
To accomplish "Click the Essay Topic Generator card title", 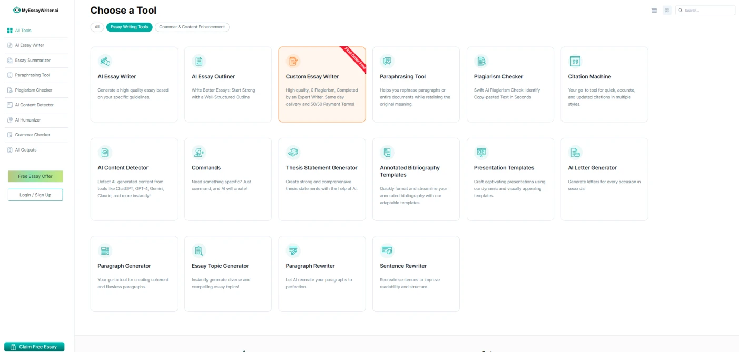I will (220, 266).
